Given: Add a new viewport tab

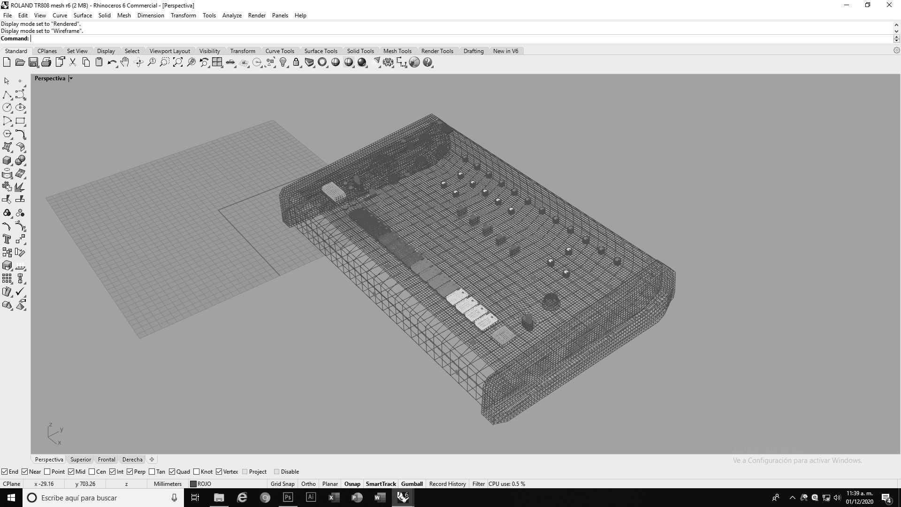Looking at the screenshot, I should point(152,460).
